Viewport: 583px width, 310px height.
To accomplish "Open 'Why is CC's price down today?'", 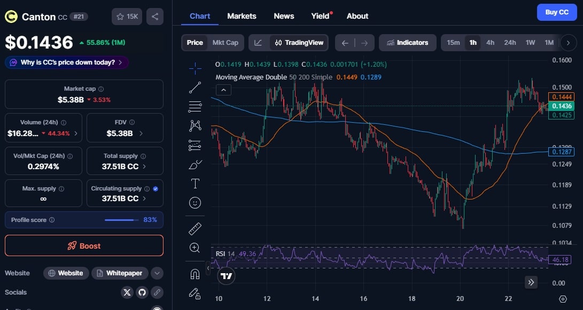I will pyautogui.click(x=67, y=62).
